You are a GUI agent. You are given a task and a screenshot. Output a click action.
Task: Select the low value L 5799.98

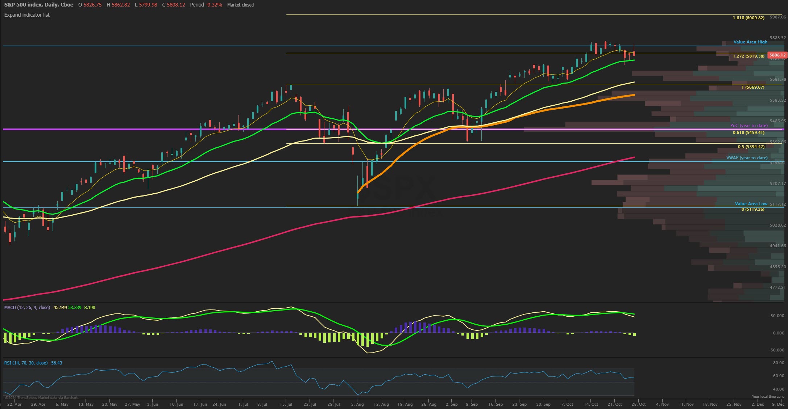[146, 5]
